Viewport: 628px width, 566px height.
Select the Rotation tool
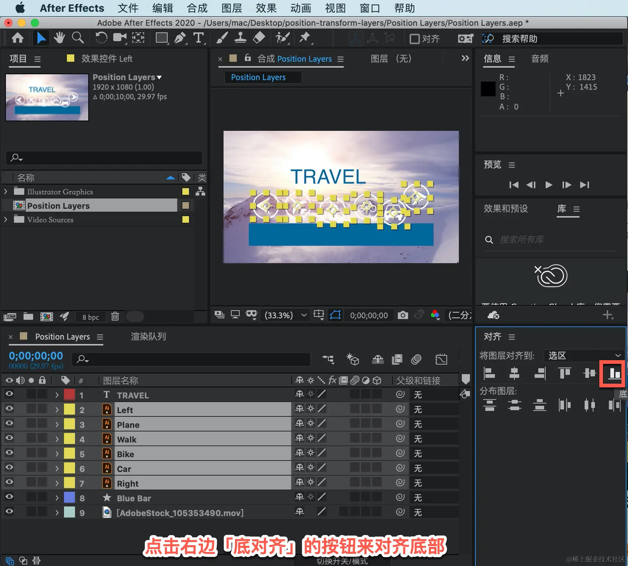click(x=101, y=38)
